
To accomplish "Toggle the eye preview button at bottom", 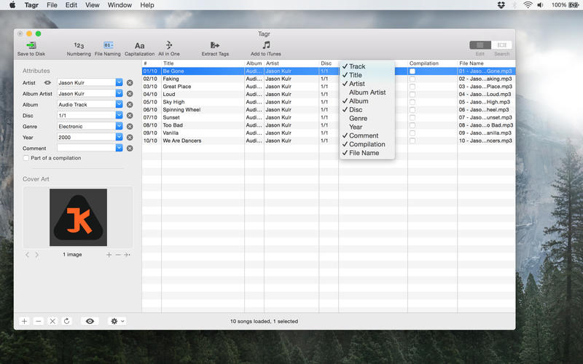I will (90, 321).
